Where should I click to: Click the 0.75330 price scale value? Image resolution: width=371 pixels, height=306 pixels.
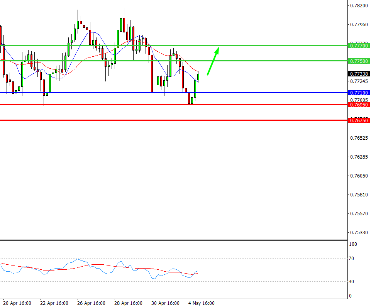click(x=359, y=232)
